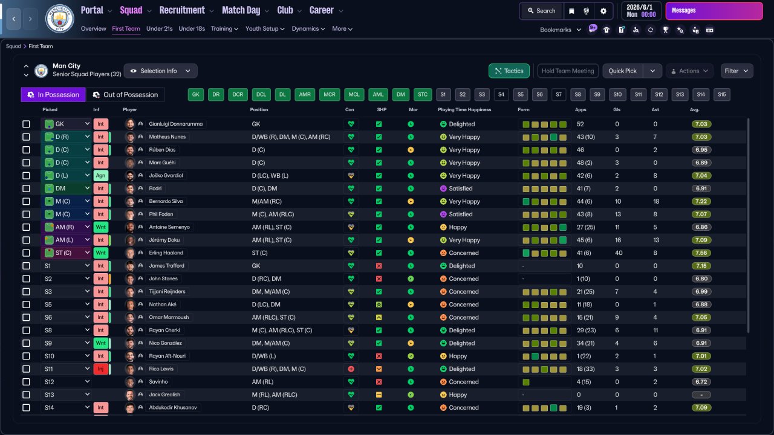The width and height of the screenshot is (774, 435).
Task: Open the GK picked position dropdown for Donnarumma
Action: [x=67, y=124]
